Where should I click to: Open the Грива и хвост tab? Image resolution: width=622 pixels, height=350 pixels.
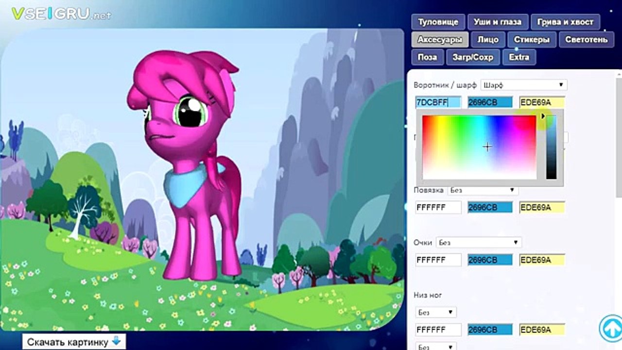[x=565, y=22]
